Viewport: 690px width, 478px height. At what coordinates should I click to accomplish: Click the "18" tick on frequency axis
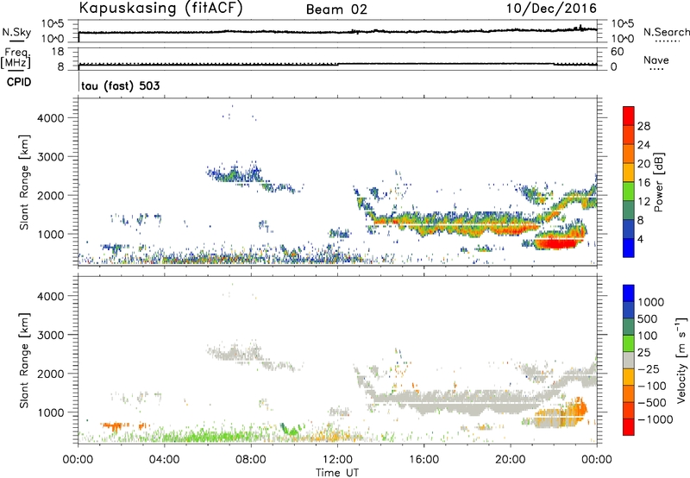tap(58, 52)
